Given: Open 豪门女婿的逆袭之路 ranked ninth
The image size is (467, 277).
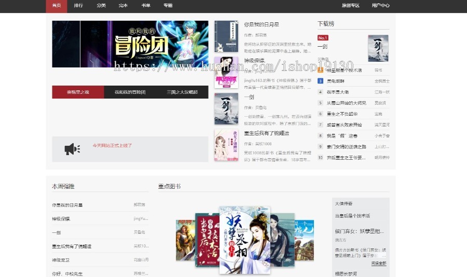Looking at the screenshot, I should [x=347, y=147].
